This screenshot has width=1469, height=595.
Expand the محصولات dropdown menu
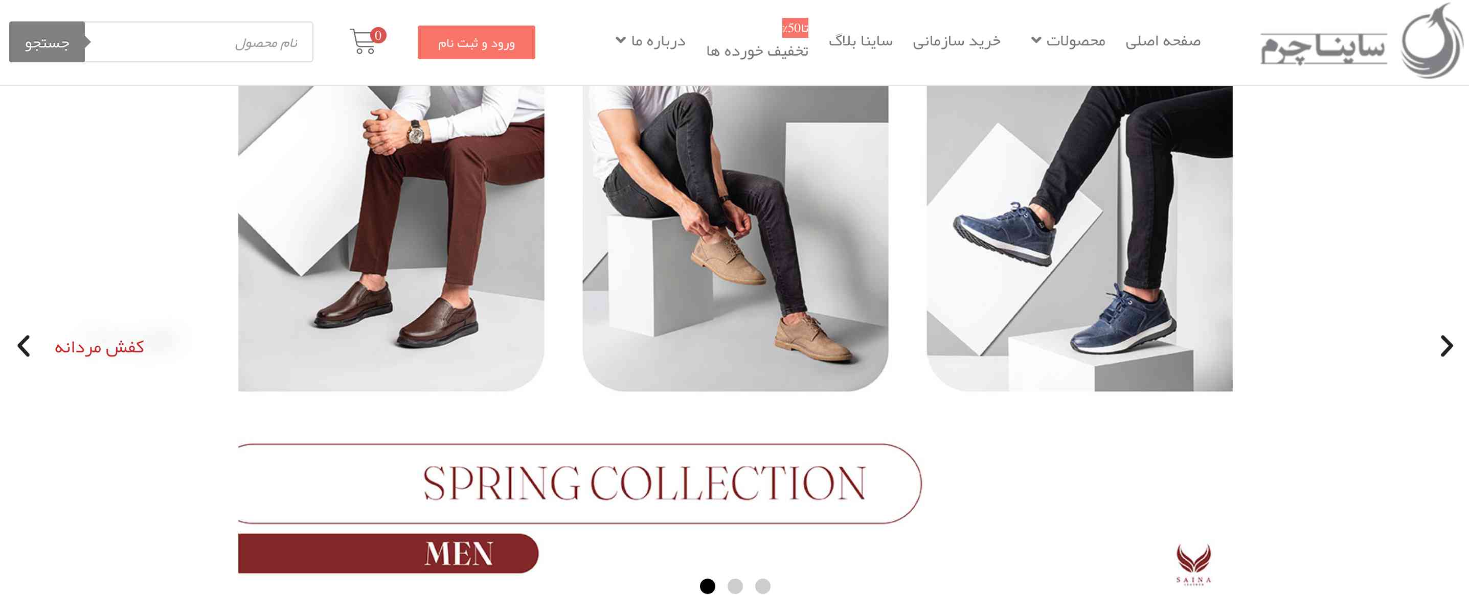[1068, 41]
